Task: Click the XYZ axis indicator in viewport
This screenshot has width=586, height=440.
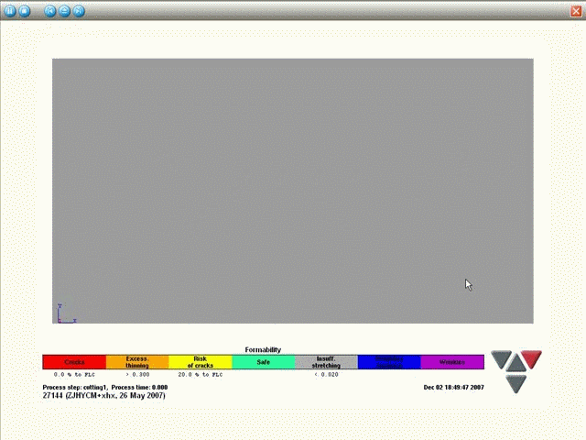Action: (x=63, y=314)
